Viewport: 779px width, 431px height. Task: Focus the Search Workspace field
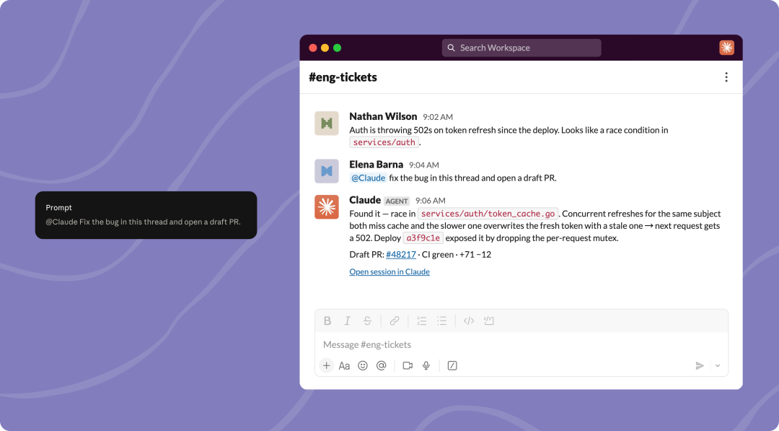(521, 48)
